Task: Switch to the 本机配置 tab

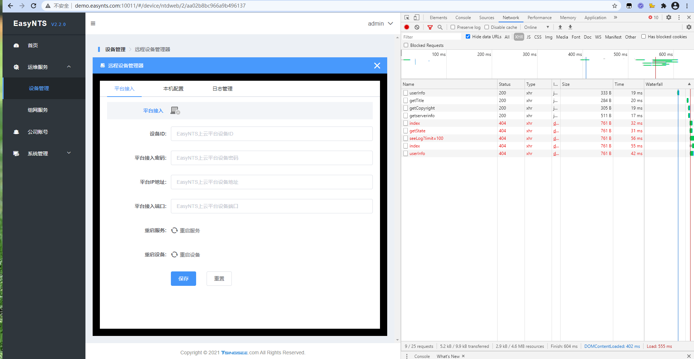Action: (173, 89)
